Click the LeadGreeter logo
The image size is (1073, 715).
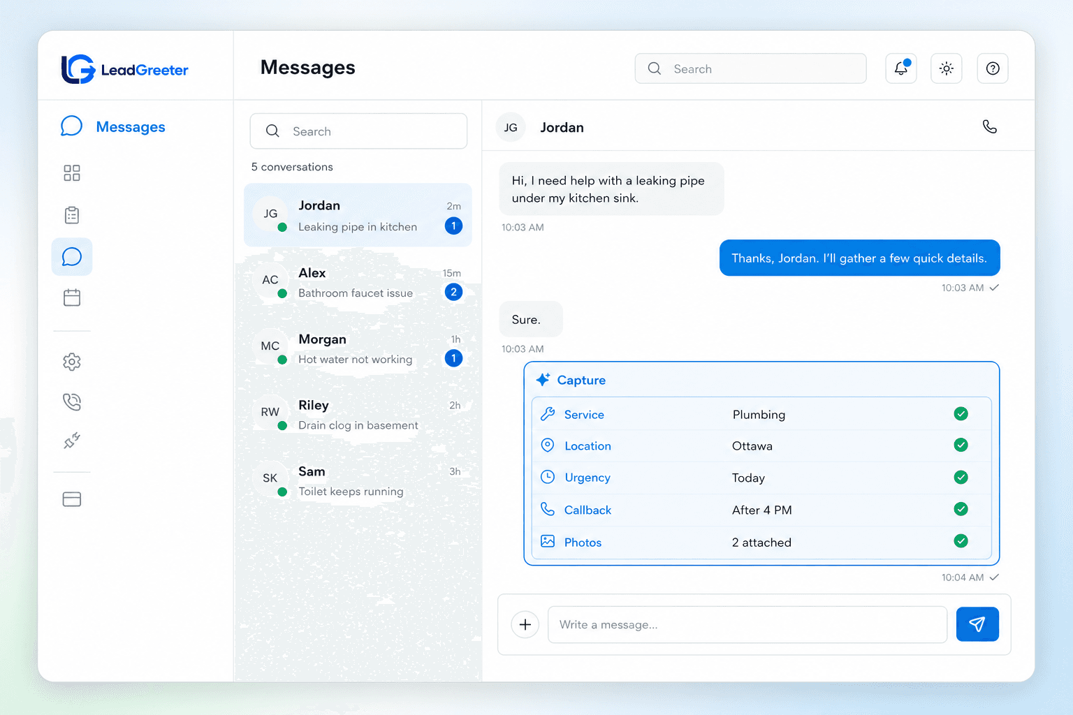(124, 69)
